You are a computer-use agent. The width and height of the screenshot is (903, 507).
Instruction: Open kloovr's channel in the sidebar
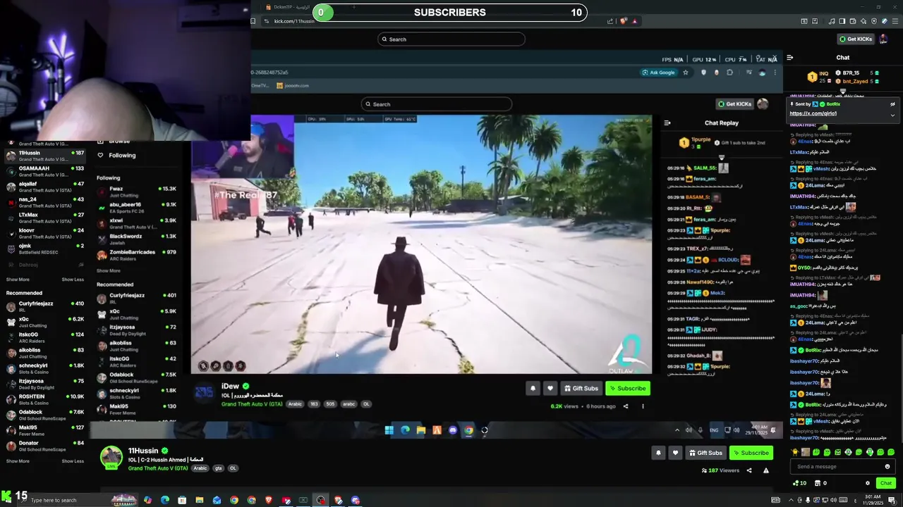click(x=45, y=234)
